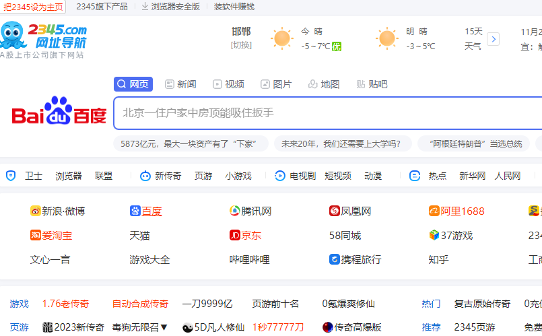The image size is (542, 336).
Task: Click the Alibaba icon beside 阿里1688
Action: pyautogui.click(x=434, y=211)
